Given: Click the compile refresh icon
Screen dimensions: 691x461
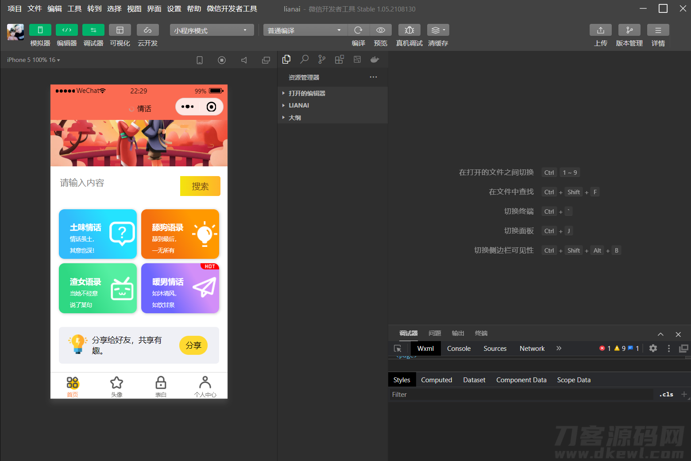Looking at the screenshot, I should tap(358, 30).
